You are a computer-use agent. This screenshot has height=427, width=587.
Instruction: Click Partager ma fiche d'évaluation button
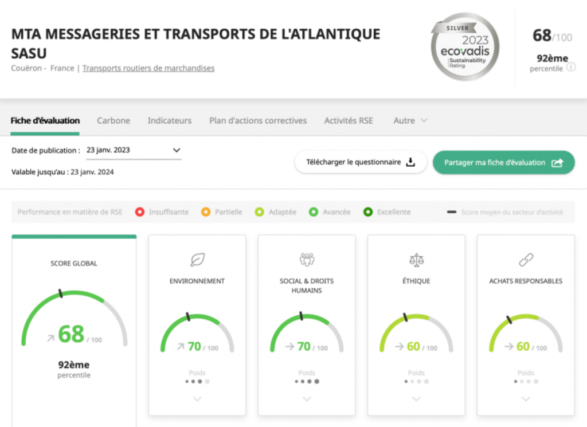504,162
